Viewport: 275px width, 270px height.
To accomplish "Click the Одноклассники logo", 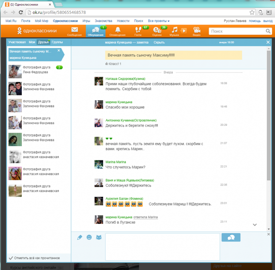I will [37, 31].
